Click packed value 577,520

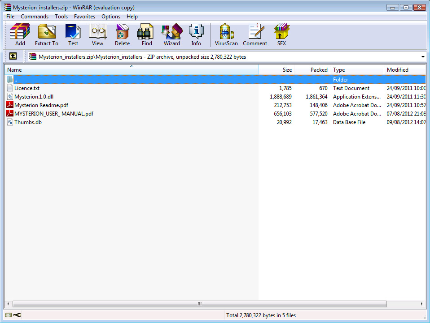[319, 114]
